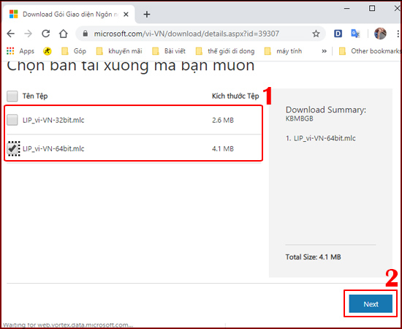Open the Apps grid shortcut

point(20,51)
